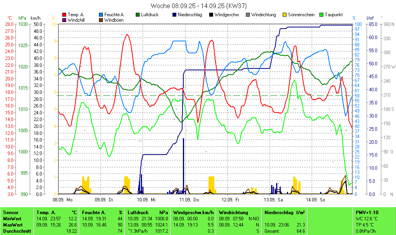Click the hPa axis unit label
This screenshot has width=396, height=235.
coord(22,18)
